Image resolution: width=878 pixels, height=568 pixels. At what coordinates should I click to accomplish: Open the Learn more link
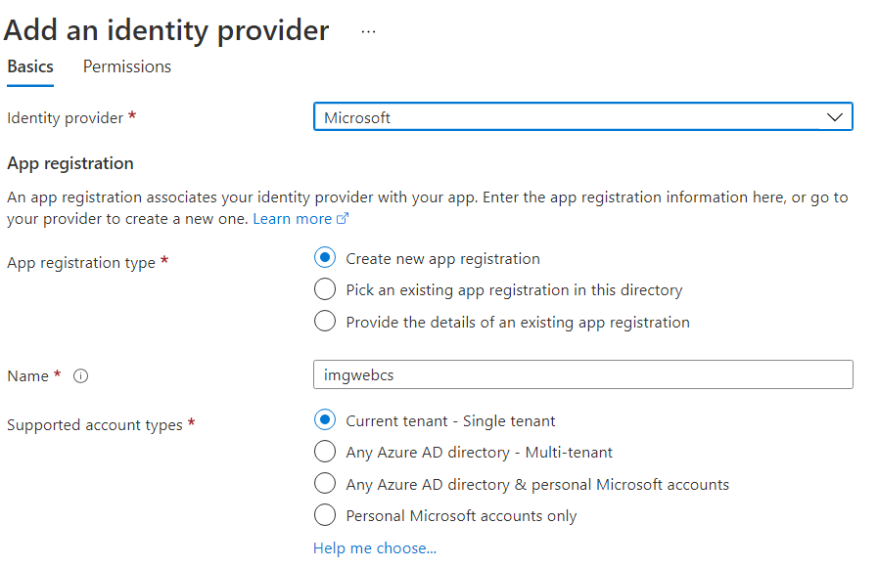[292, 219]
